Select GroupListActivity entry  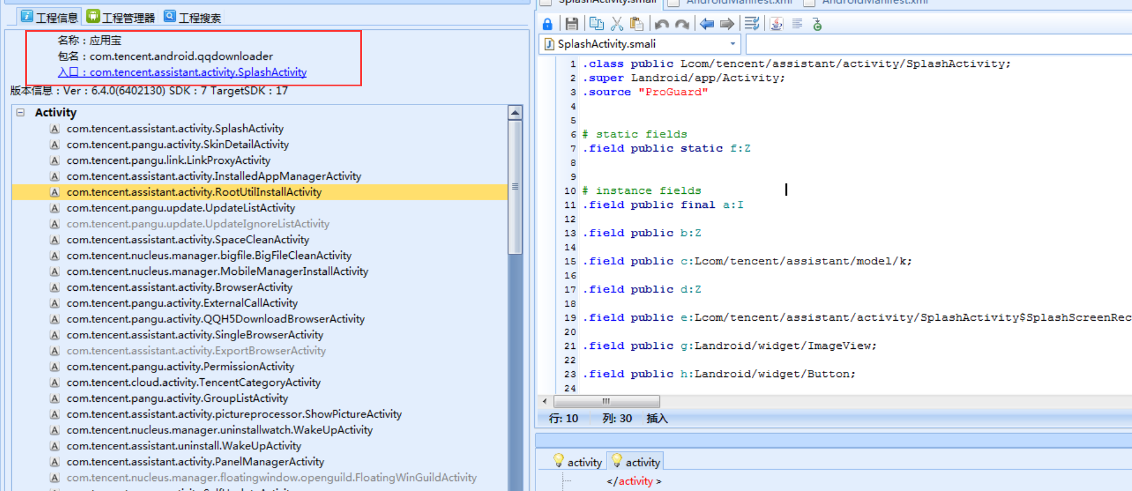click(x=177, y=398)
